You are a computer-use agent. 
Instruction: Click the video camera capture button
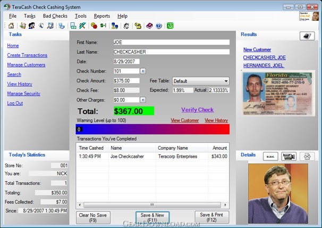[x=289, y=156]
